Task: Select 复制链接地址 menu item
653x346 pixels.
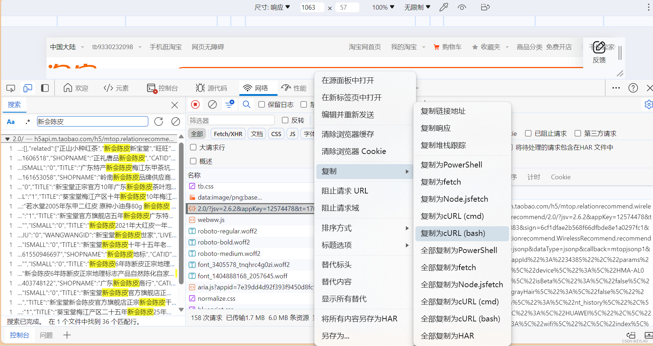Action: [x=462, y=111]
